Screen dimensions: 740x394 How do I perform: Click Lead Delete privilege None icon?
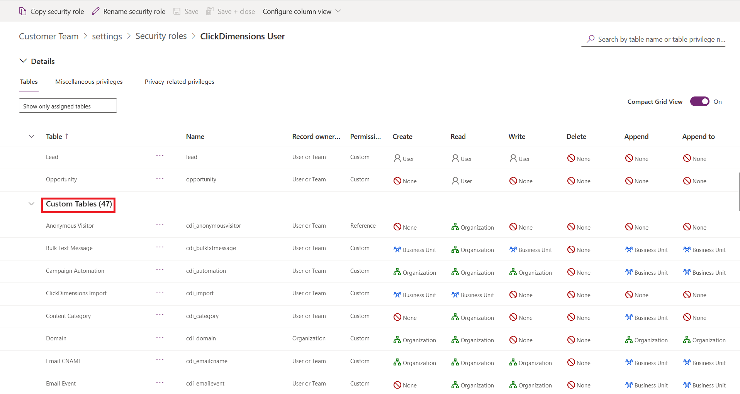[571, 158]
